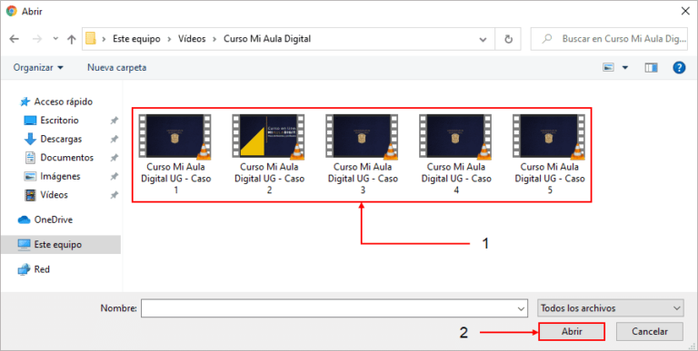Expand the view options dropdown arrow
698x351 pixels.
(625, 67)
